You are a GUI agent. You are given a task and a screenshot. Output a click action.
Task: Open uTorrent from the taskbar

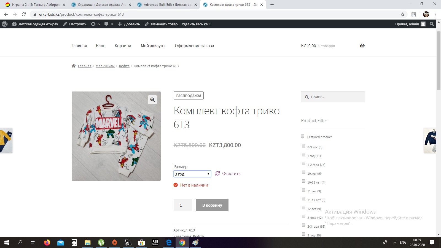click(x=101, y=242)
